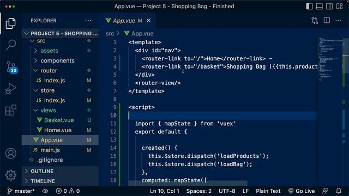Click the import mapState line

point(185,124)
